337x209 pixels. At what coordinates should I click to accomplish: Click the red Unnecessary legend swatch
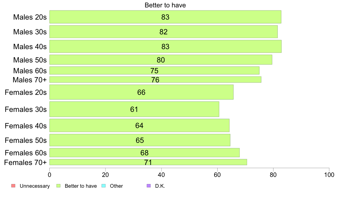coord(13,186)
